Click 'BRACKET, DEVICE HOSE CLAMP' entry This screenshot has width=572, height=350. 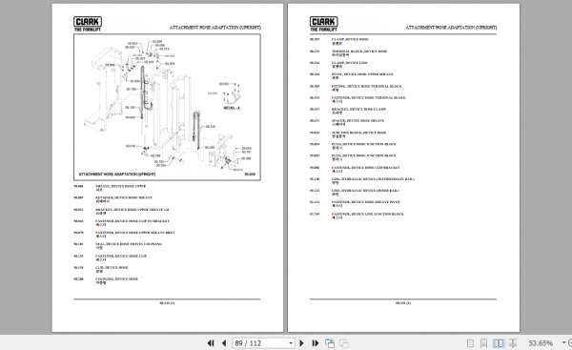[358, 109]
